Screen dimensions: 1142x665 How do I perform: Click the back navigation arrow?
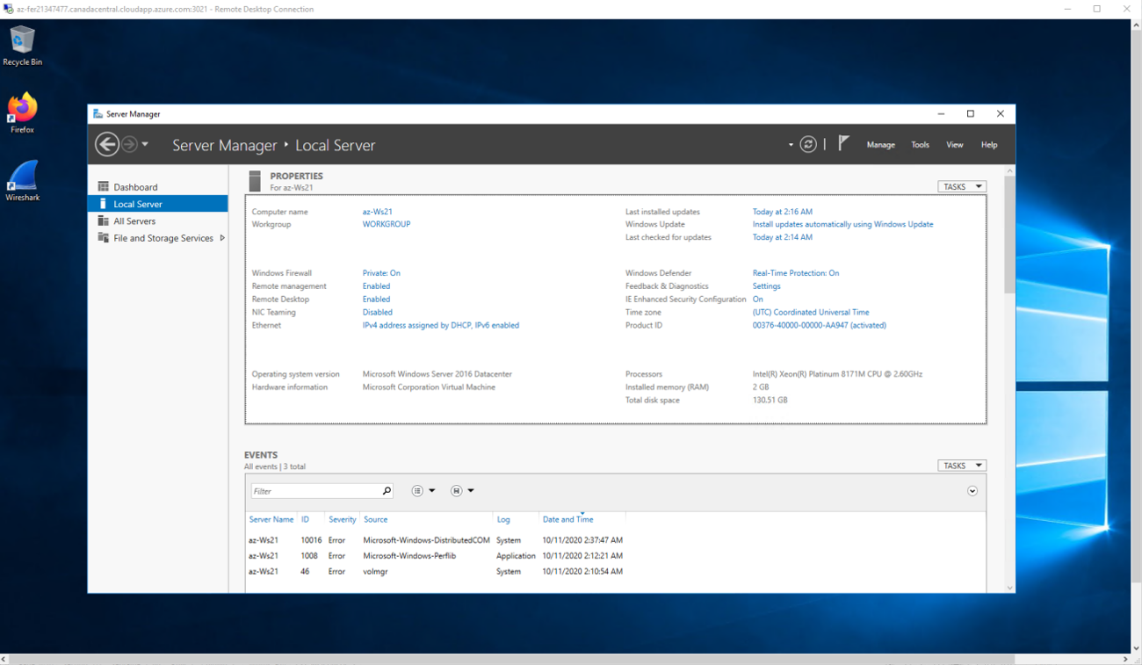click(x=105, y=143)
